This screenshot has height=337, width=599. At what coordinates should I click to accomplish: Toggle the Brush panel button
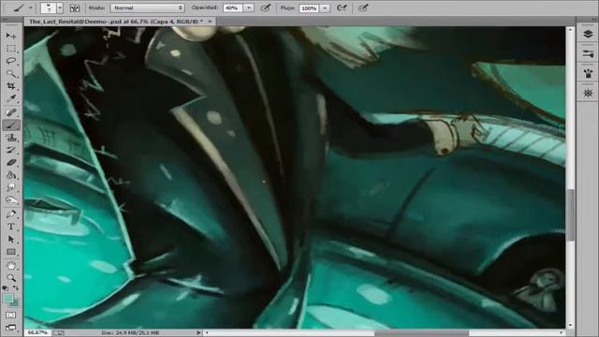[75, 8]
